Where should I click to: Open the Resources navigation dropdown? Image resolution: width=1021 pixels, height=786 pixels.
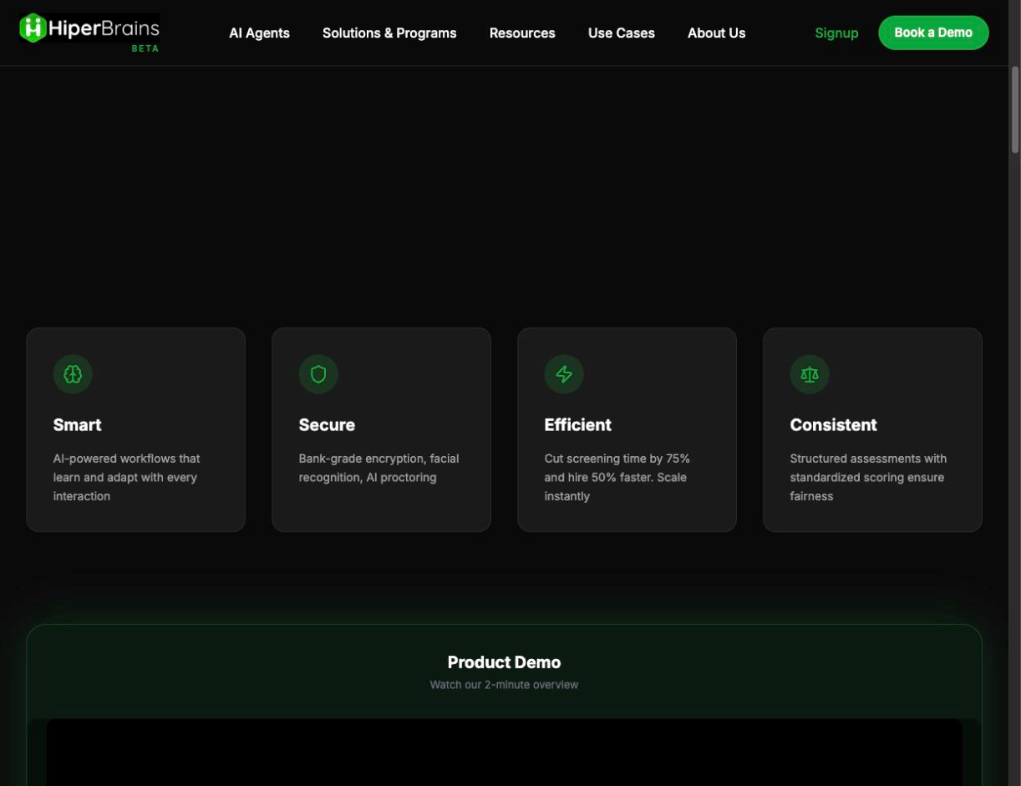coord(522,33)
